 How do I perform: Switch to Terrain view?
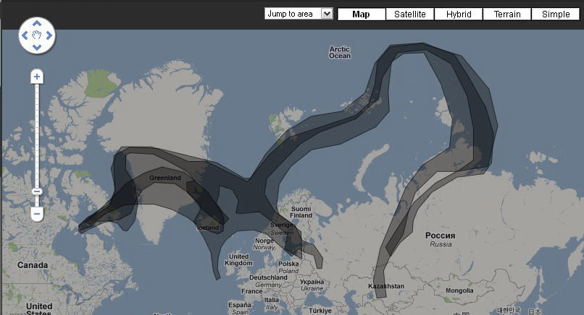(507, 14)
